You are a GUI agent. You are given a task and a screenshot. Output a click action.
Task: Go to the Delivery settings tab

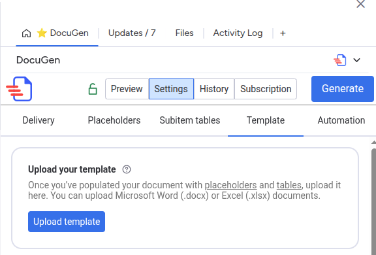(x=39, y=120)
